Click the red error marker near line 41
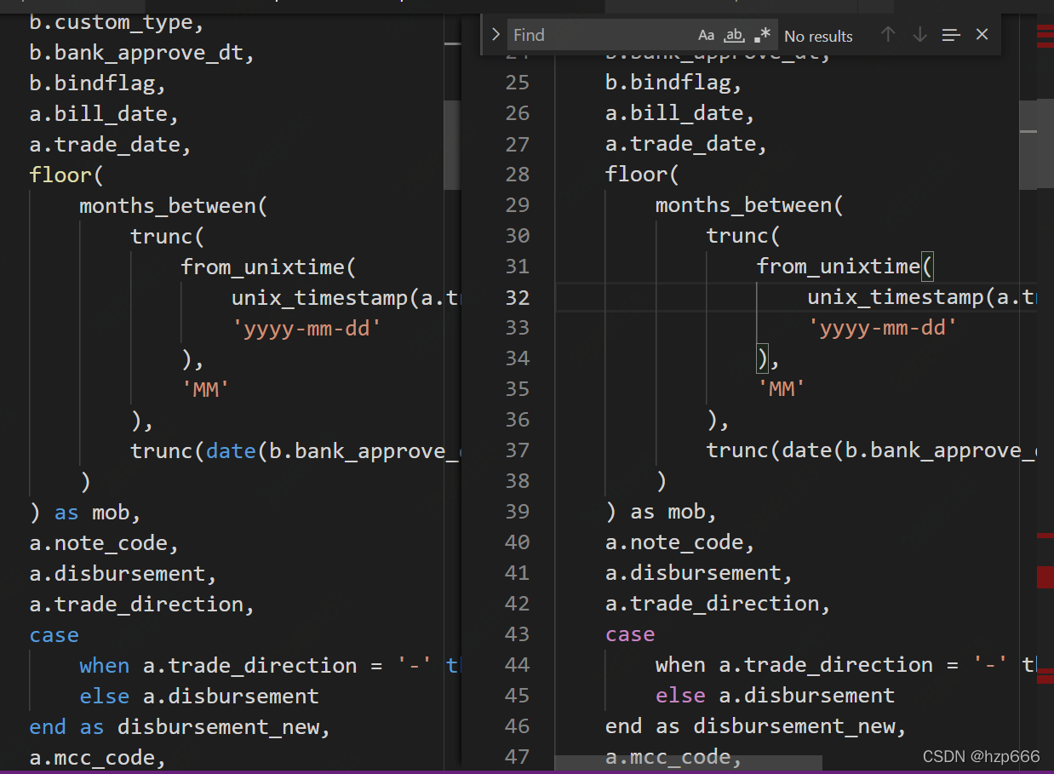This screenshot has height=774, width=1054. coord(1045,577)
